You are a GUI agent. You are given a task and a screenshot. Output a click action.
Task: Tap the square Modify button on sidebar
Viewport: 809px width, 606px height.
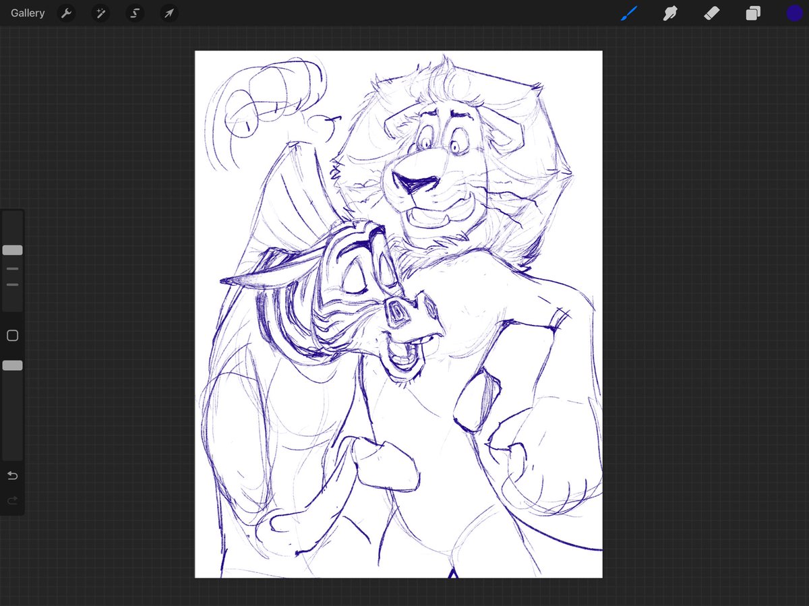[12, 335]
